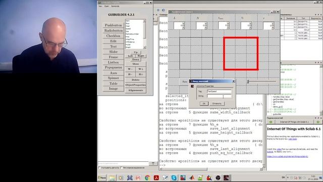Open the Alignments options
This screenshot has width=323, height=182.
[136, 90]
